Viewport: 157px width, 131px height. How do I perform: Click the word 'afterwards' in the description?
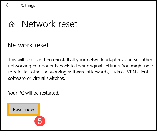(98, 72)
